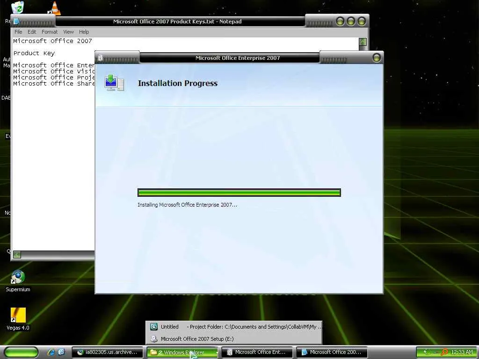Click the Notepad minimize button
The width and height of the screenshot is (479, 359).
click(x=341, y=22)
